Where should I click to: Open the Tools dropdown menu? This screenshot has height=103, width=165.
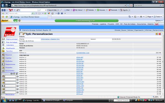coord(158,17)
